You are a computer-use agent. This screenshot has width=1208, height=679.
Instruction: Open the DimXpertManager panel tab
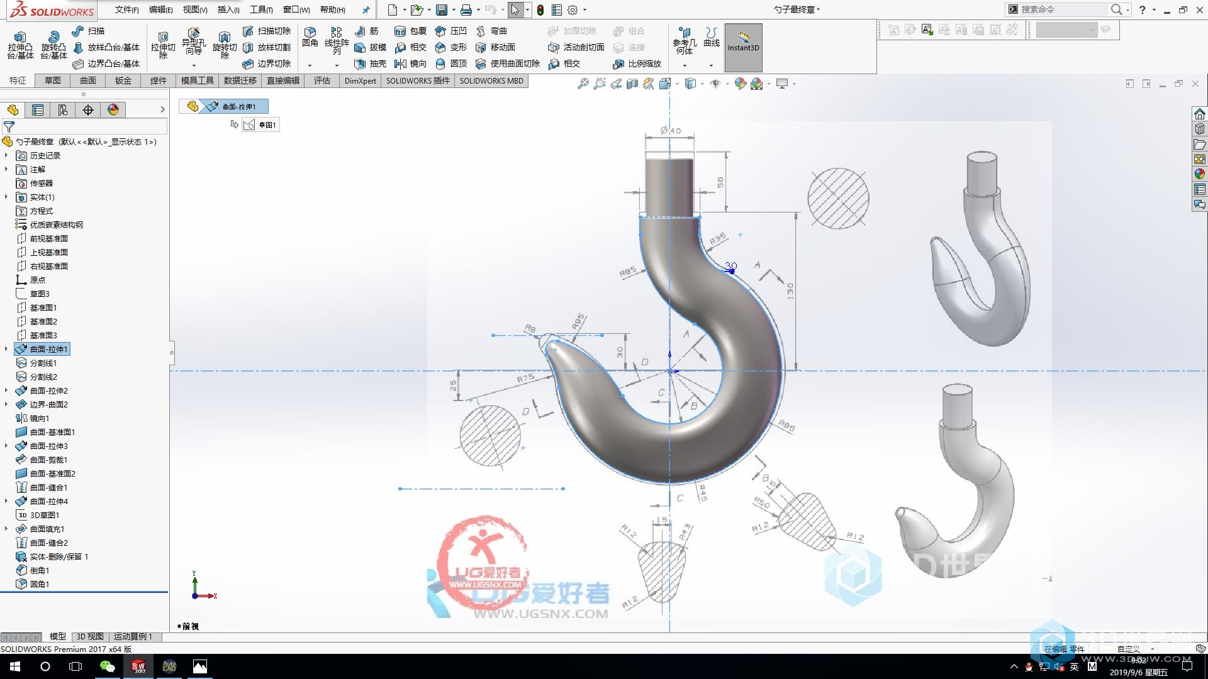88,110
